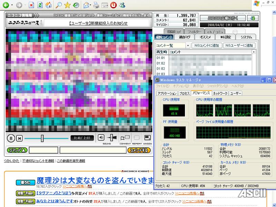Click the comment text input field
Viewport: 276px width, 207px height.
(x=92, y=150)
